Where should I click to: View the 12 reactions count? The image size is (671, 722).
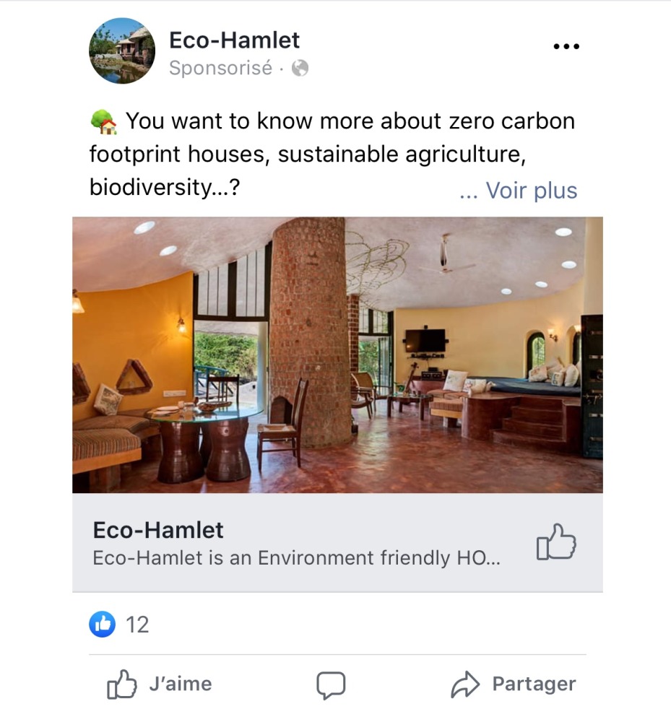pyautogui.click(x=137, y=625)
